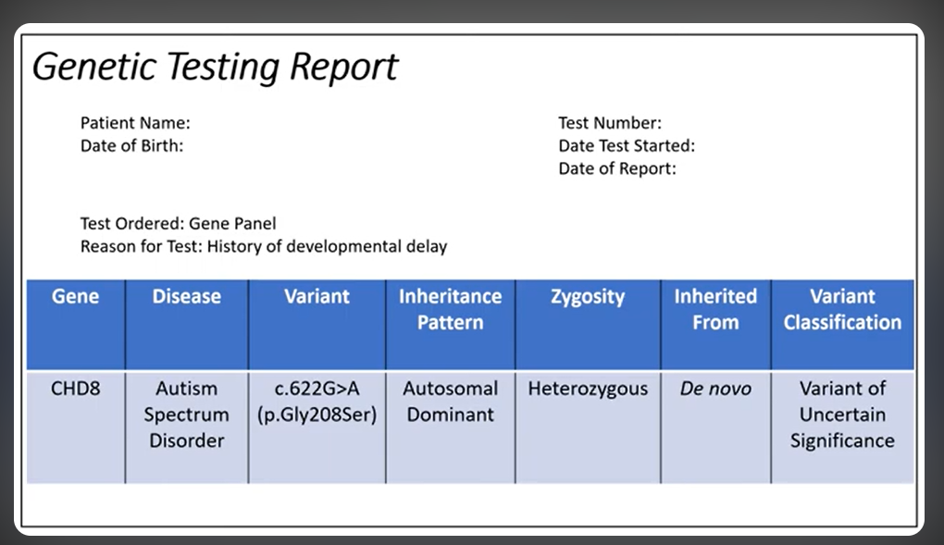Click the Variant Classification header
944x545 pixels.
tap(843, 309)
